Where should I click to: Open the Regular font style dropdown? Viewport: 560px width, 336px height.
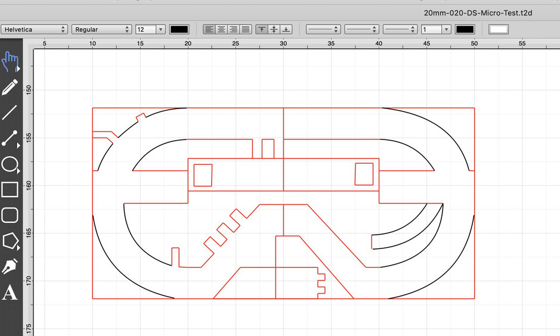tap(101, 29)
